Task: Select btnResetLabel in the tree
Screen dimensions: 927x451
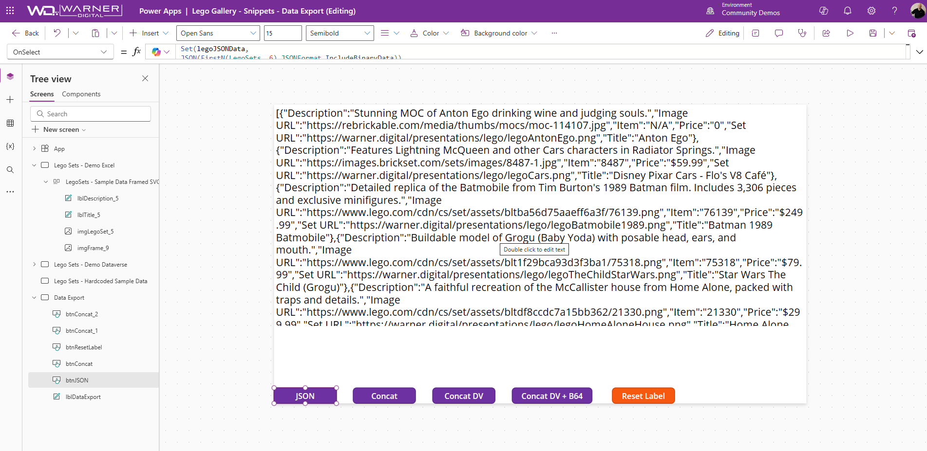Action: [x=83, y=347]
